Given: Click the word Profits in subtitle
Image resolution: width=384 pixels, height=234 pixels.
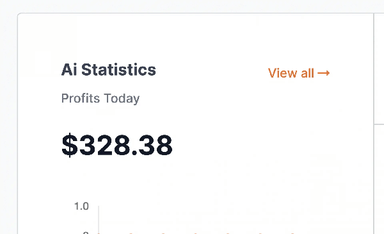Looking at the screenshot, I should [x=81, y=98].
